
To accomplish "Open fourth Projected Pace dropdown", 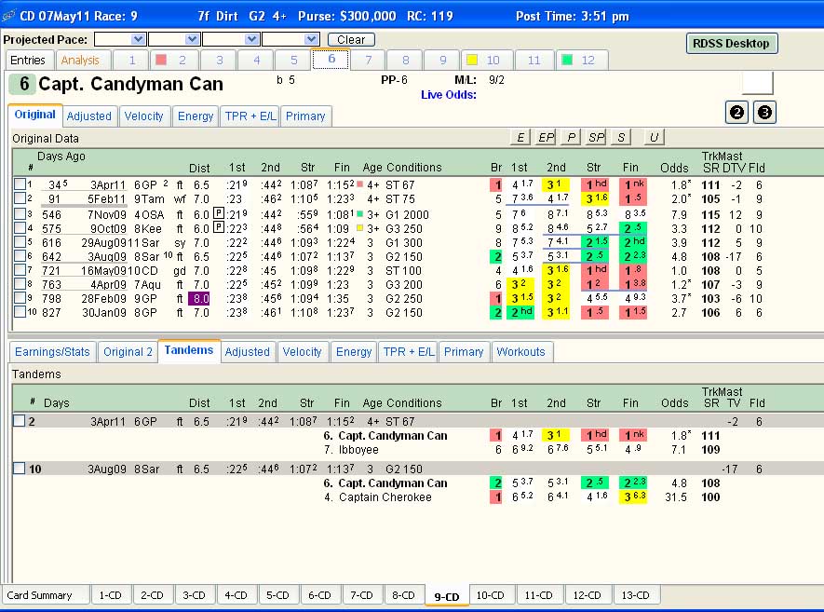I will (x=312, y=39).
